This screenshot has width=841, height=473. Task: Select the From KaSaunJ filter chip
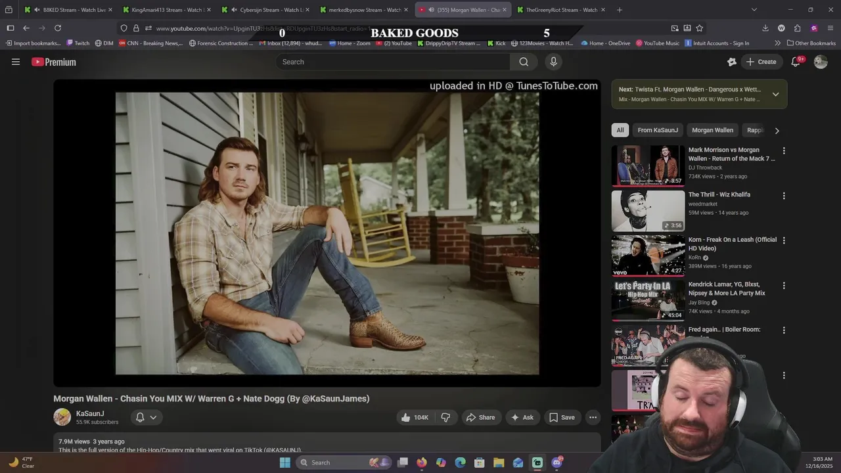coord(658,130)
